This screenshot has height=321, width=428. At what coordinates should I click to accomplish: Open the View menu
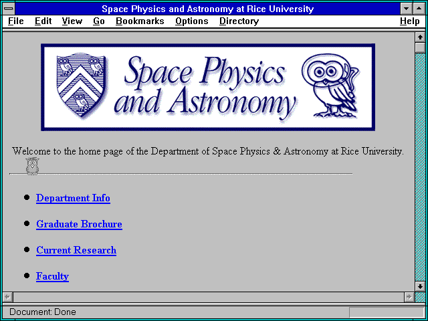coord(72,21)
